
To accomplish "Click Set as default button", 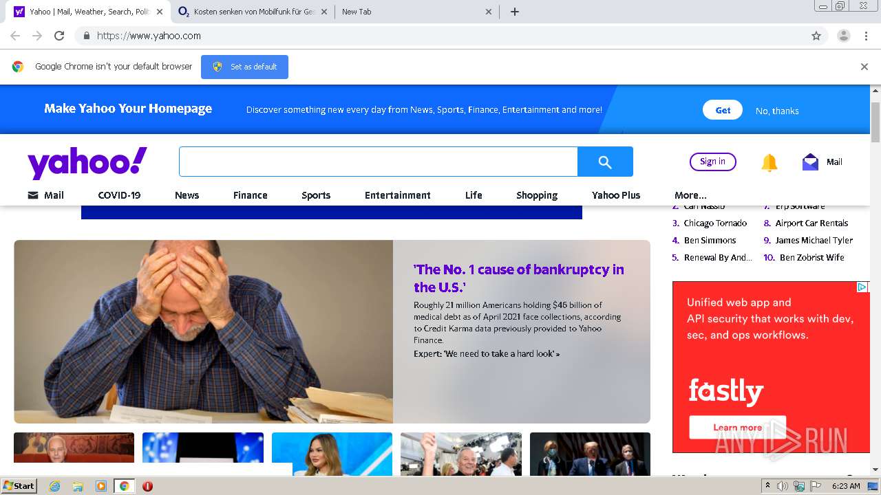I will [x=244, y=67].
